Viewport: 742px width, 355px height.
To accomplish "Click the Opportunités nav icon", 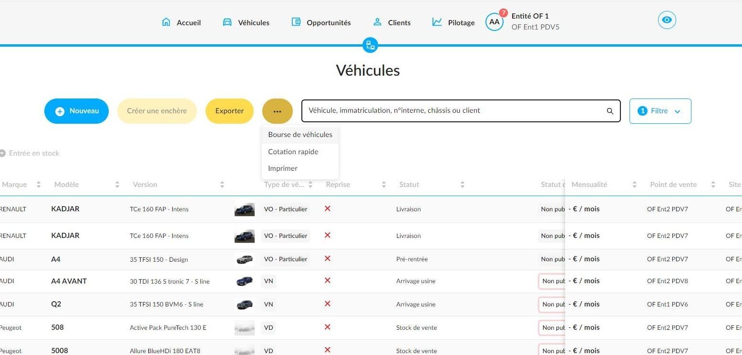I will coord(296,22).
